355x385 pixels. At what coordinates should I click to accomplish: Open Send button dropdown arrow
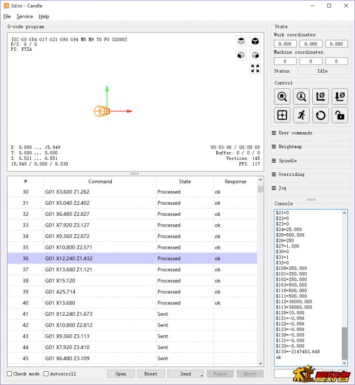[x=202, y=376]
